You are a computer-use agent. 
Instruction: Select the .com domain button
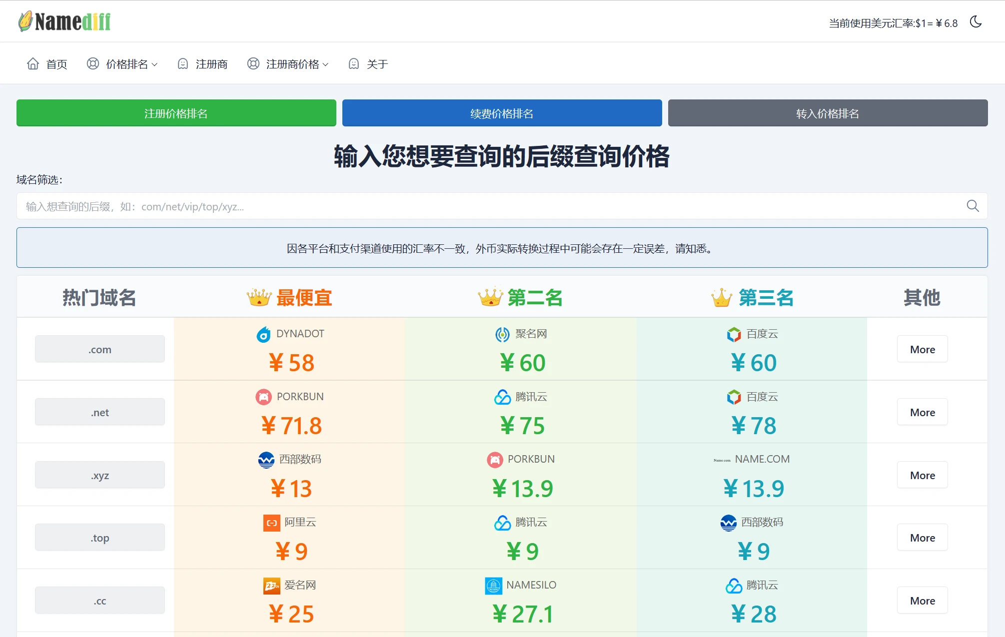click(x=100, y=349)
